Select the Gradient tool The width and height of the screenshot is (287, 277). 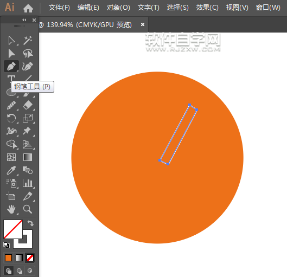tap(28, 157)
